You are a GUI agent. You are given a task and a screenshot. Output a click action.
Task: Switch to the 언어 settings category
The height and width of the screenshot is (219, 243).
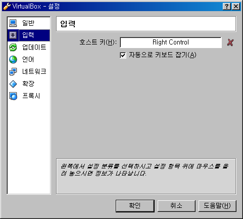[x=29, y=60]
